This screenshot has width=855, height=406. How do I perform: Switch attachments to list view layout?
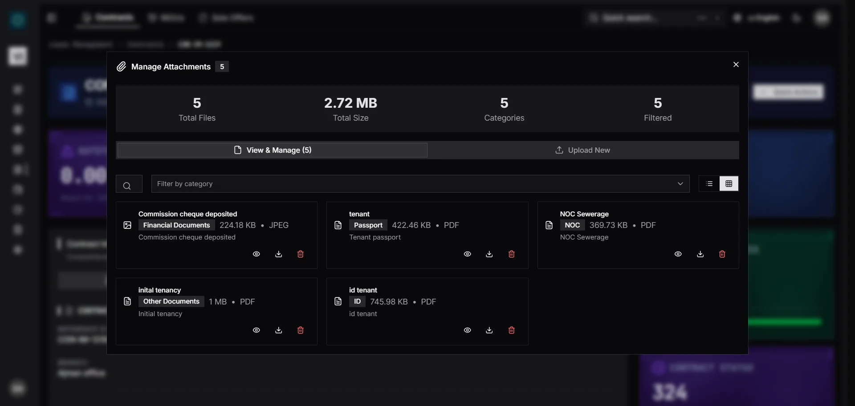[x=709, y=183]
